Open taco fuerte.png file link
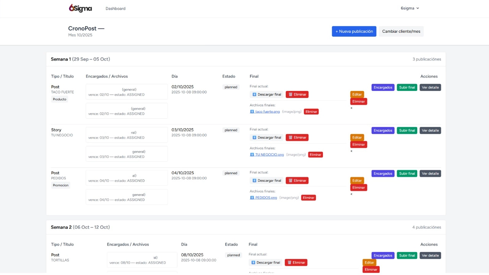 tap(267, 112)
